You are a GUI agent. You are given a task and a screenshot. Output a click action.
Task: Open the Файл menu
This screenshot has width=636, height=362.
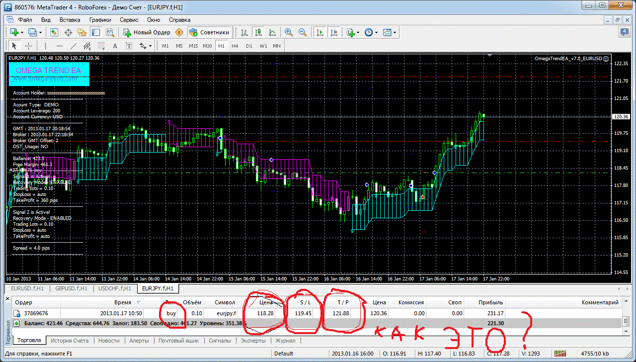pyautogui.click(x=25, y=20)
